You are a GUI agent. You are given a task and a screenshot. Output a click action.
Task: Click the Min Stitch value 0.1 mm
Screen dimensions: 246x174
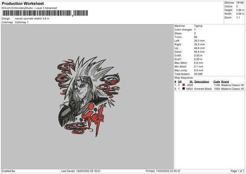198,66
